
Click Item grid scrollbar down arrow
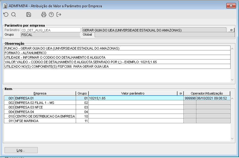click(232, 139)
